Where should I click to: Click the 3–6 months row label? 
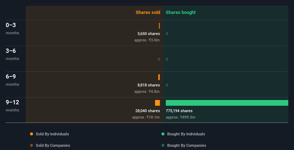tap(13, 54)
